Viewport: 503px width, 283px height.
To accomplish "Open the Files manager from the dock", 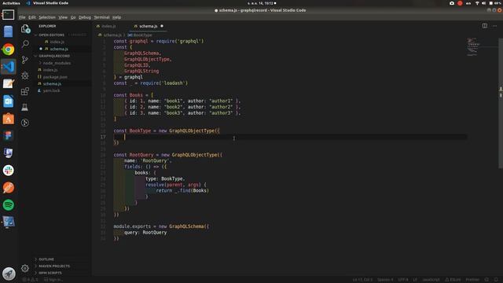I will pyautogui.click(x=9, y=31).
